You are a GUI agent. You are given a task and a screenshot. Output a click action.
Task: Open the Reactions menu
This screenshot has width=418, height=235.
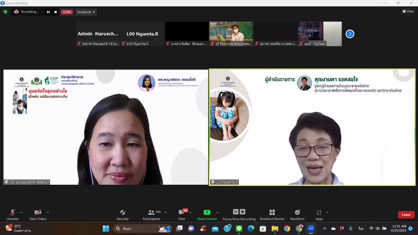point(297,215)
